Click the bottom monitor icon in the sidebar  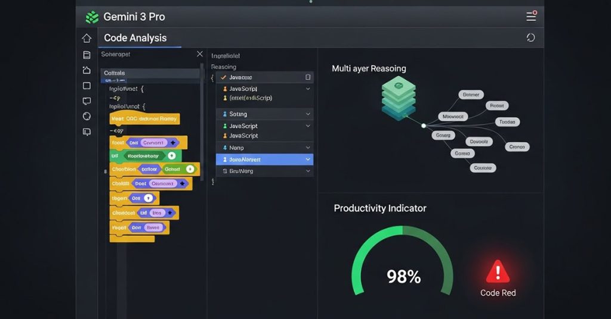87,132
